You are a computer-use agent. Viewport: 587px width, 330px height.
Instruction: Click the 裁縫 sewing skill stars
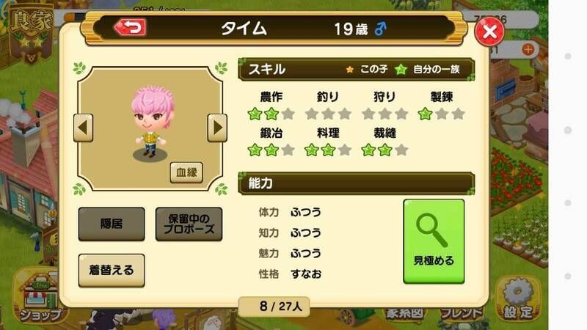pos(384,150)
